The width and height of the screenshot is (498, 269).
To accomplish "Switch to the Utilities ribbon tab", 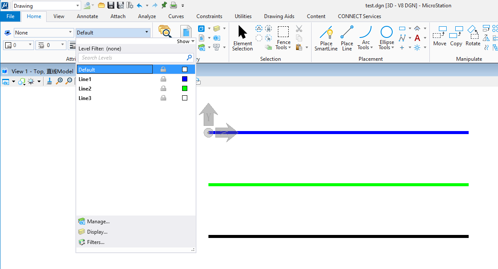I will pyautogui.click(x=243, y=16).
